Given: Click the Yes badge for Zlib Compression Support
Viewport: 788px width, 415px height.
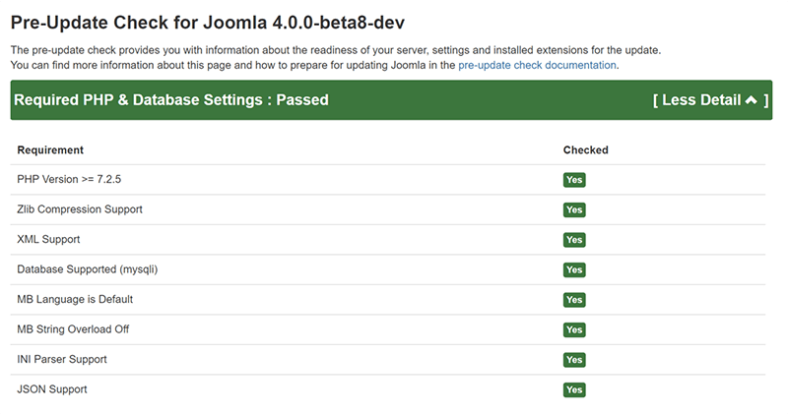Looking at the screenshot, I should coord(574,209).
